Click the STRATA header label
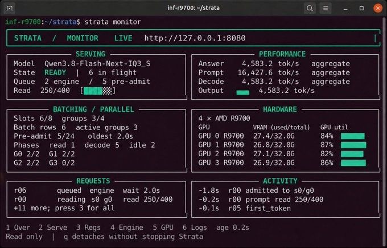This screenshot has width=387, height=248. (28, 38)
